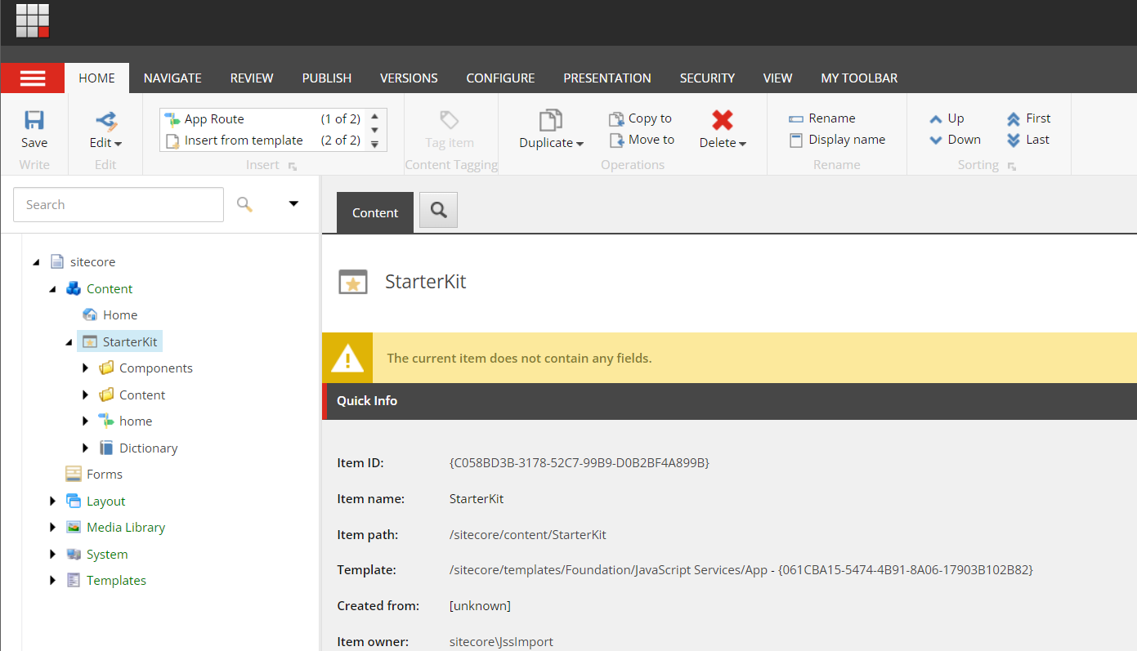Switch to the NAVIGATE ribbon tab

coord(172,78)
